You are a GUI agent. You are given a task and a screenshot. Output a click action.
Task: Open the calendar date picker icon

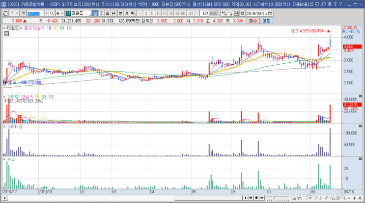point(270,13)
